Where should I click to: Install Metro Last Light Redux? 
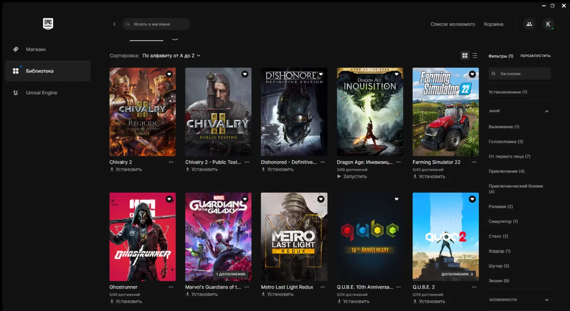point(278,295)
